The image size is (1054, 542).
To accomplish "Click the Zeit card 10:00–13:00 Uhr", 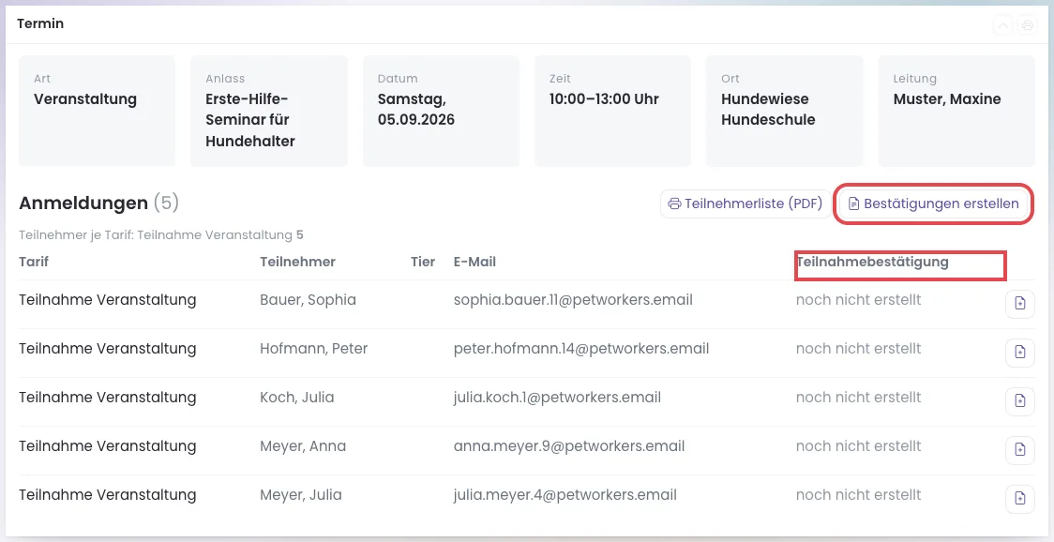I will (612, 111).
